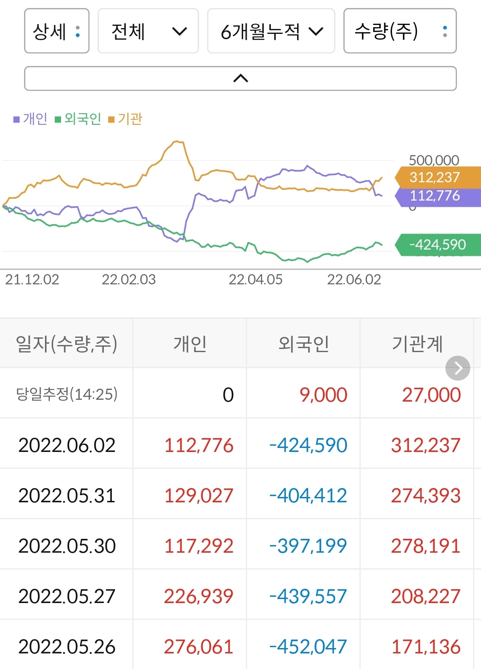481x669 pixels.
Task: Click the 일자(수량,주) column header
Action: click(66, 344)
